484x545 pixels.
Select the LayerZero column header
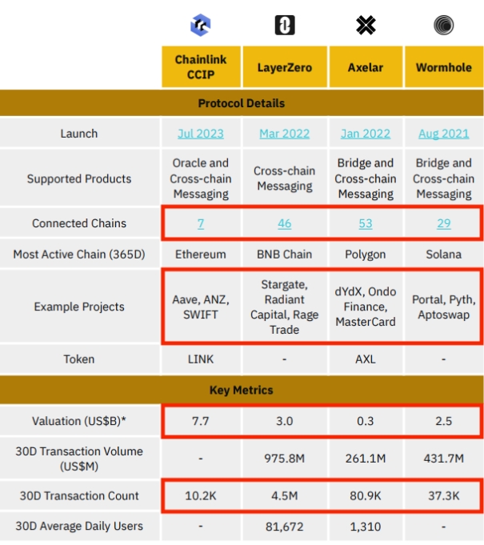285,66
